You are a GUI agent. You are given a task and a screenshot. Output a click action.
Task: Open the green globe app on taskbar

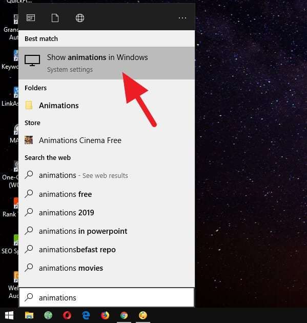click(48, 315)
